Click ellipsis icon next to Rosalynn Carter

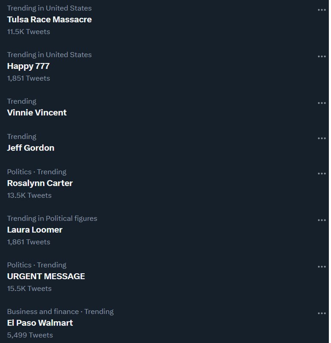point(321,174)
